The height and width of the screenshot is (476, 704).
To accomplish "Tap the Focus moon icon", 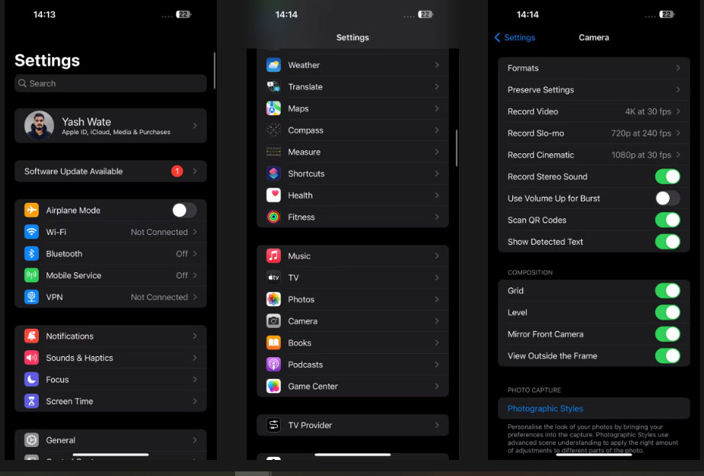I will click(31, 380).
